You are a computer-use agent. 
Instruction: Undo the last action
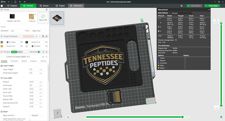(x=20, y=2)
